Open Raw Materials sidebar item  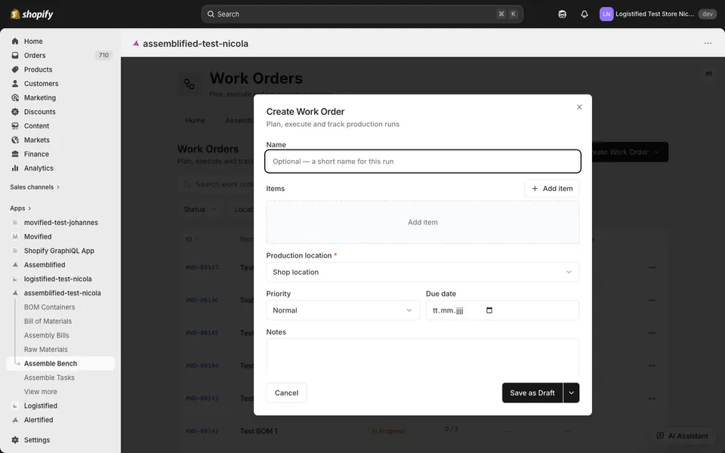coord(46,350)
